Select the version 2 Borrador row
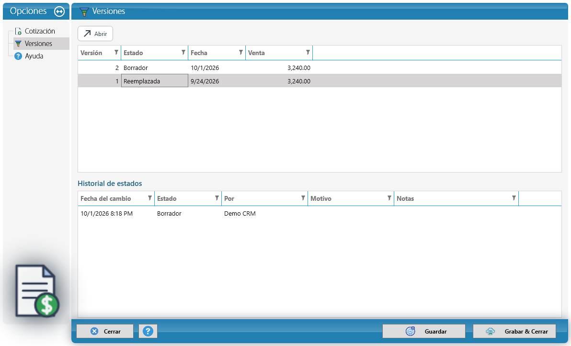The image size is (571, 346). [320, 68]
